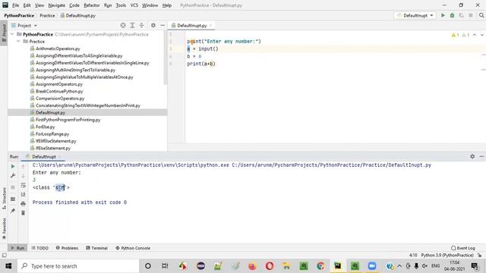Close the DefaultInupt.py editor tab
This screenshot has width=486, height=273.
tap(211, 25)
